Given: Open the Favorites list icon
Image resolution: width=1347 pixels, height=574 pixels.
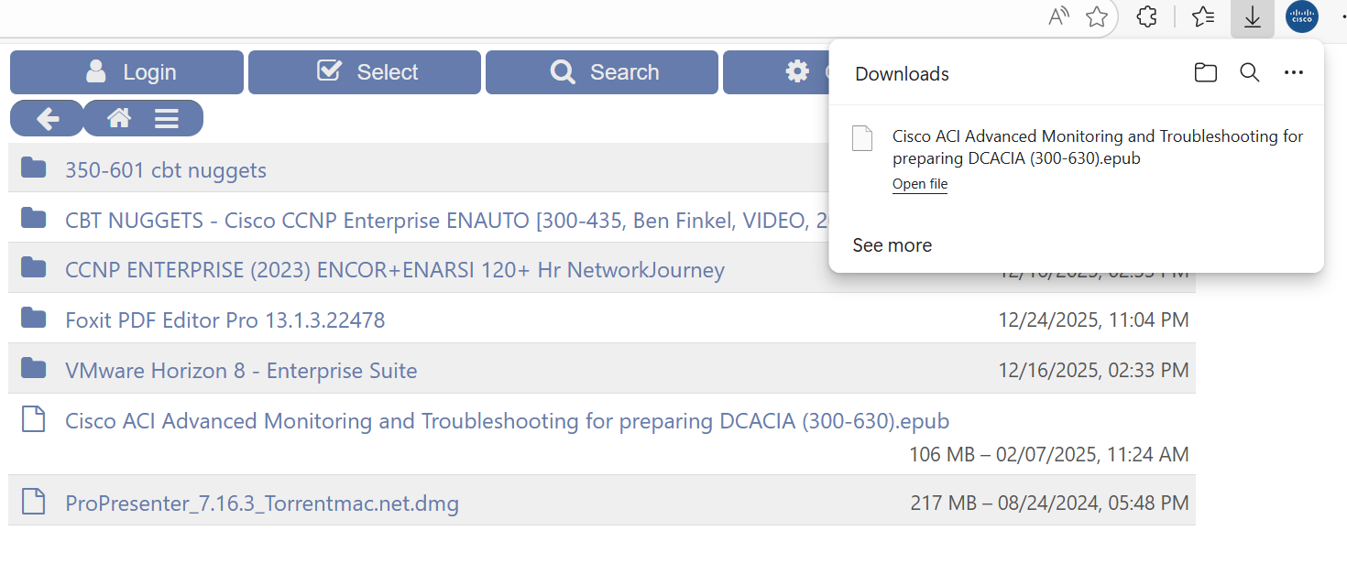Looking at the screenshot, I should coord(1203,17).
